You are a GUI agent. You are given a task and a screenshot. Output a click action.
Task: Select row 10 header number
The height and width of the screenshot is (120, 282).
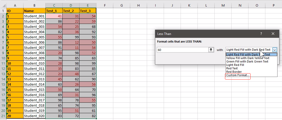pyautogui.click(x=3, y=58)
